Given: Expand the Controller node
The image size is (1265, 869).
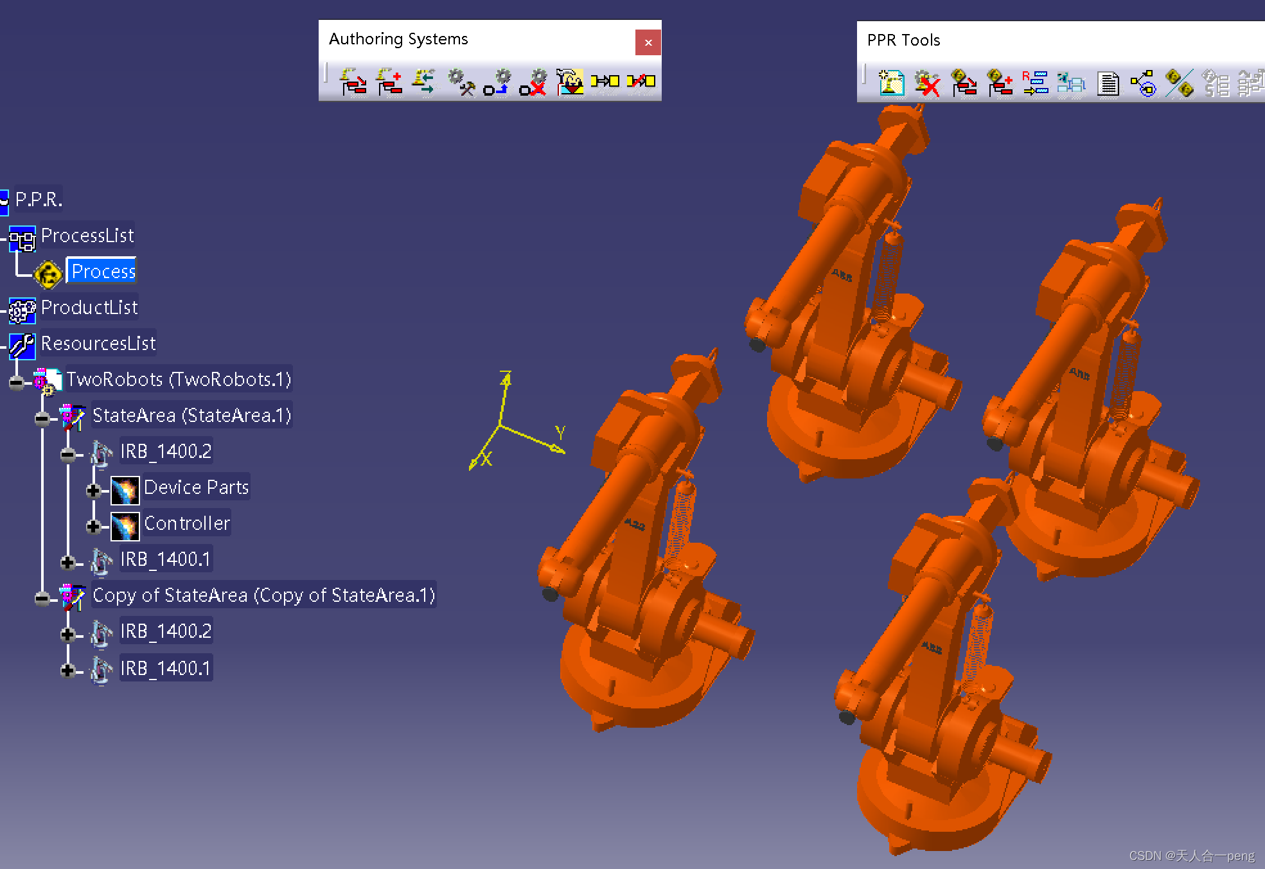Looking at the screenshot, I should (x=93, y=527).
